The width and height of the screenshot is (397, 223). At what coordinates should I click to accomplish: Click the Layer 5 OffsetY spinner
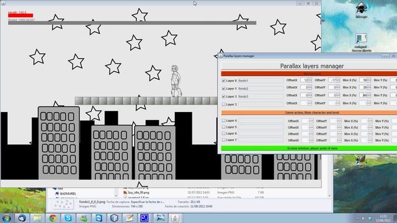point(336,128)
